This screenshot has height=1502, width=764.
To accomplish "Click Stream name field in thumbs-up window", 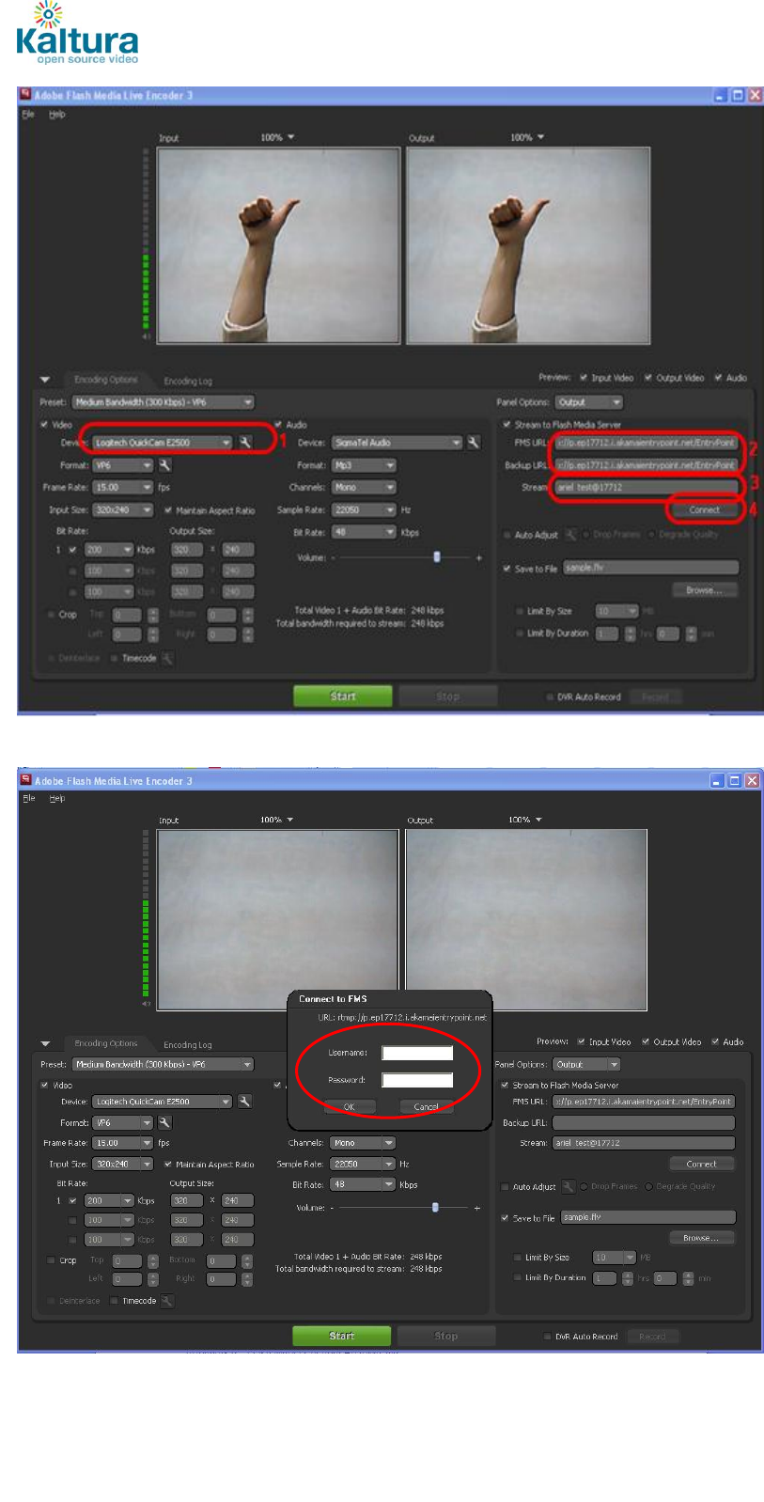I will (646, 487).
